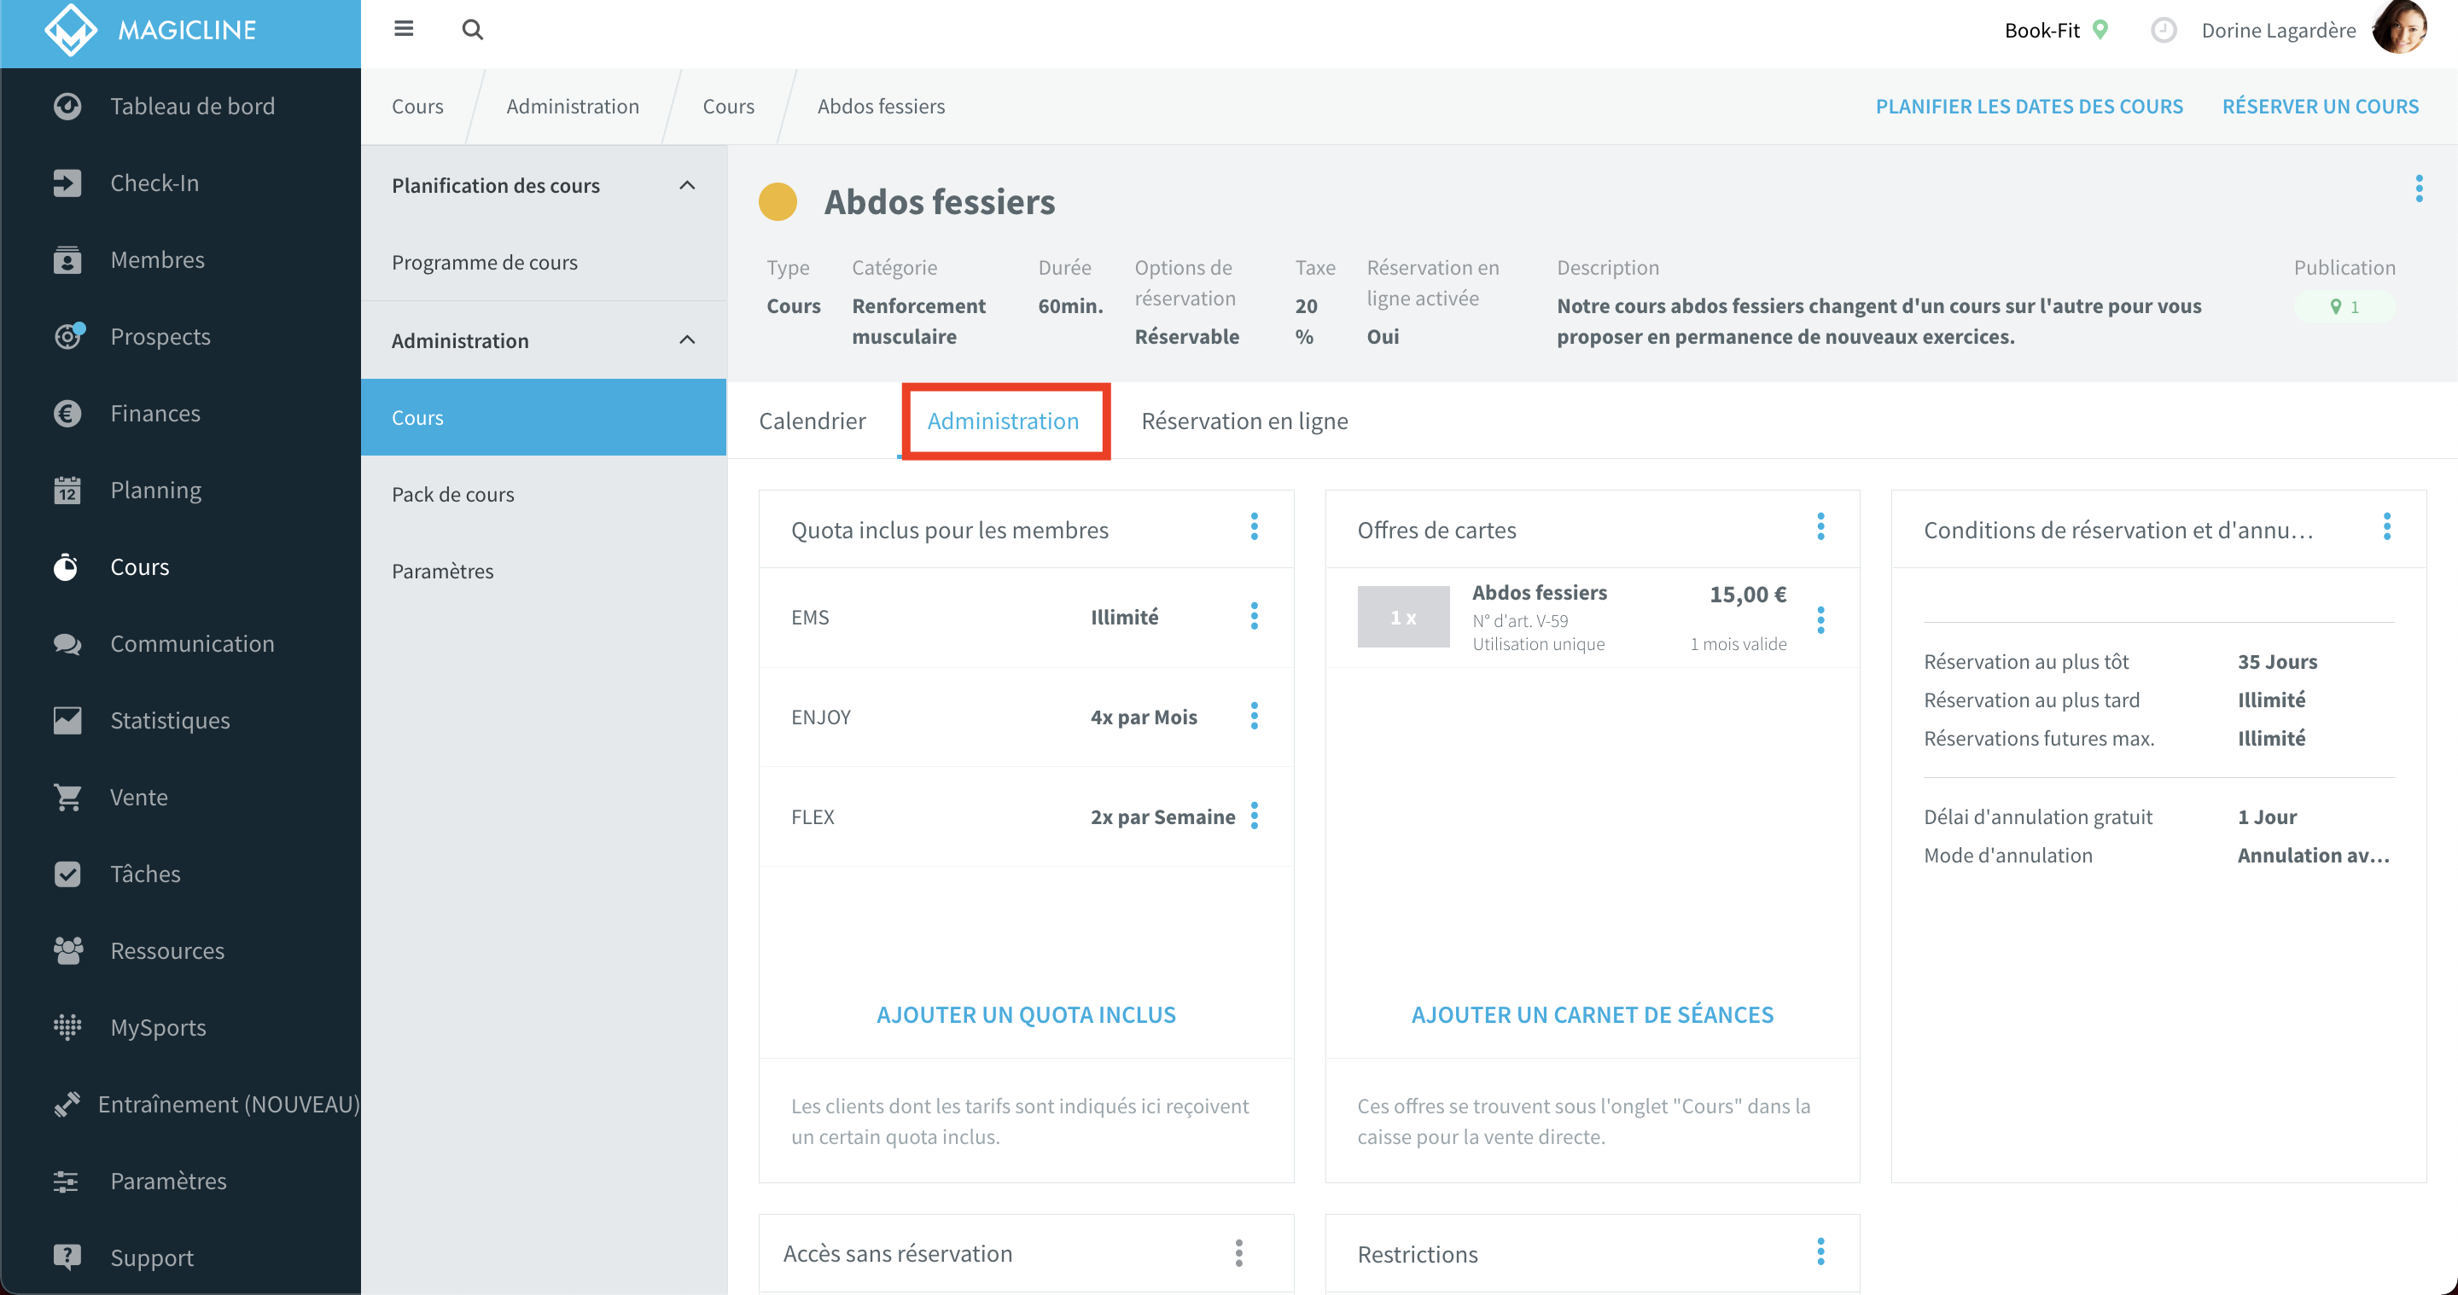
Task: Open the hamburger menu icon
Action: coord(404,29)
